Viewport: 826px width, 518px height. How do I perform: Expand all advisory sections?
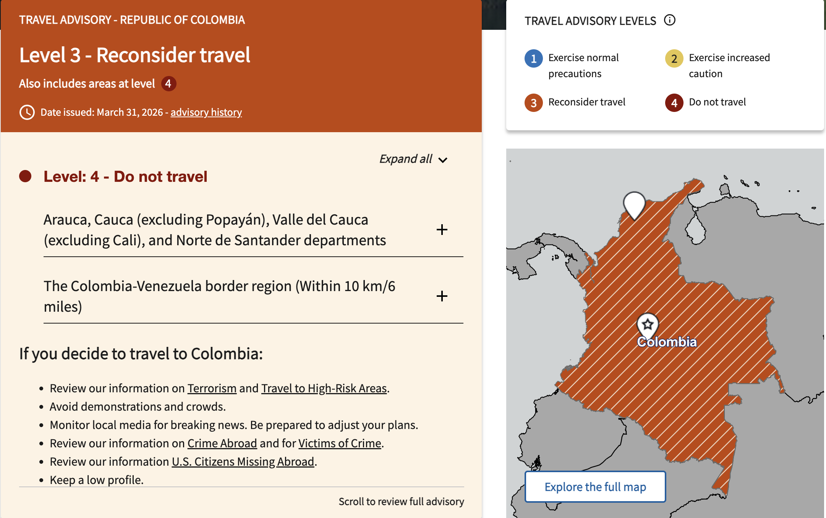click(x=413, y=159)
